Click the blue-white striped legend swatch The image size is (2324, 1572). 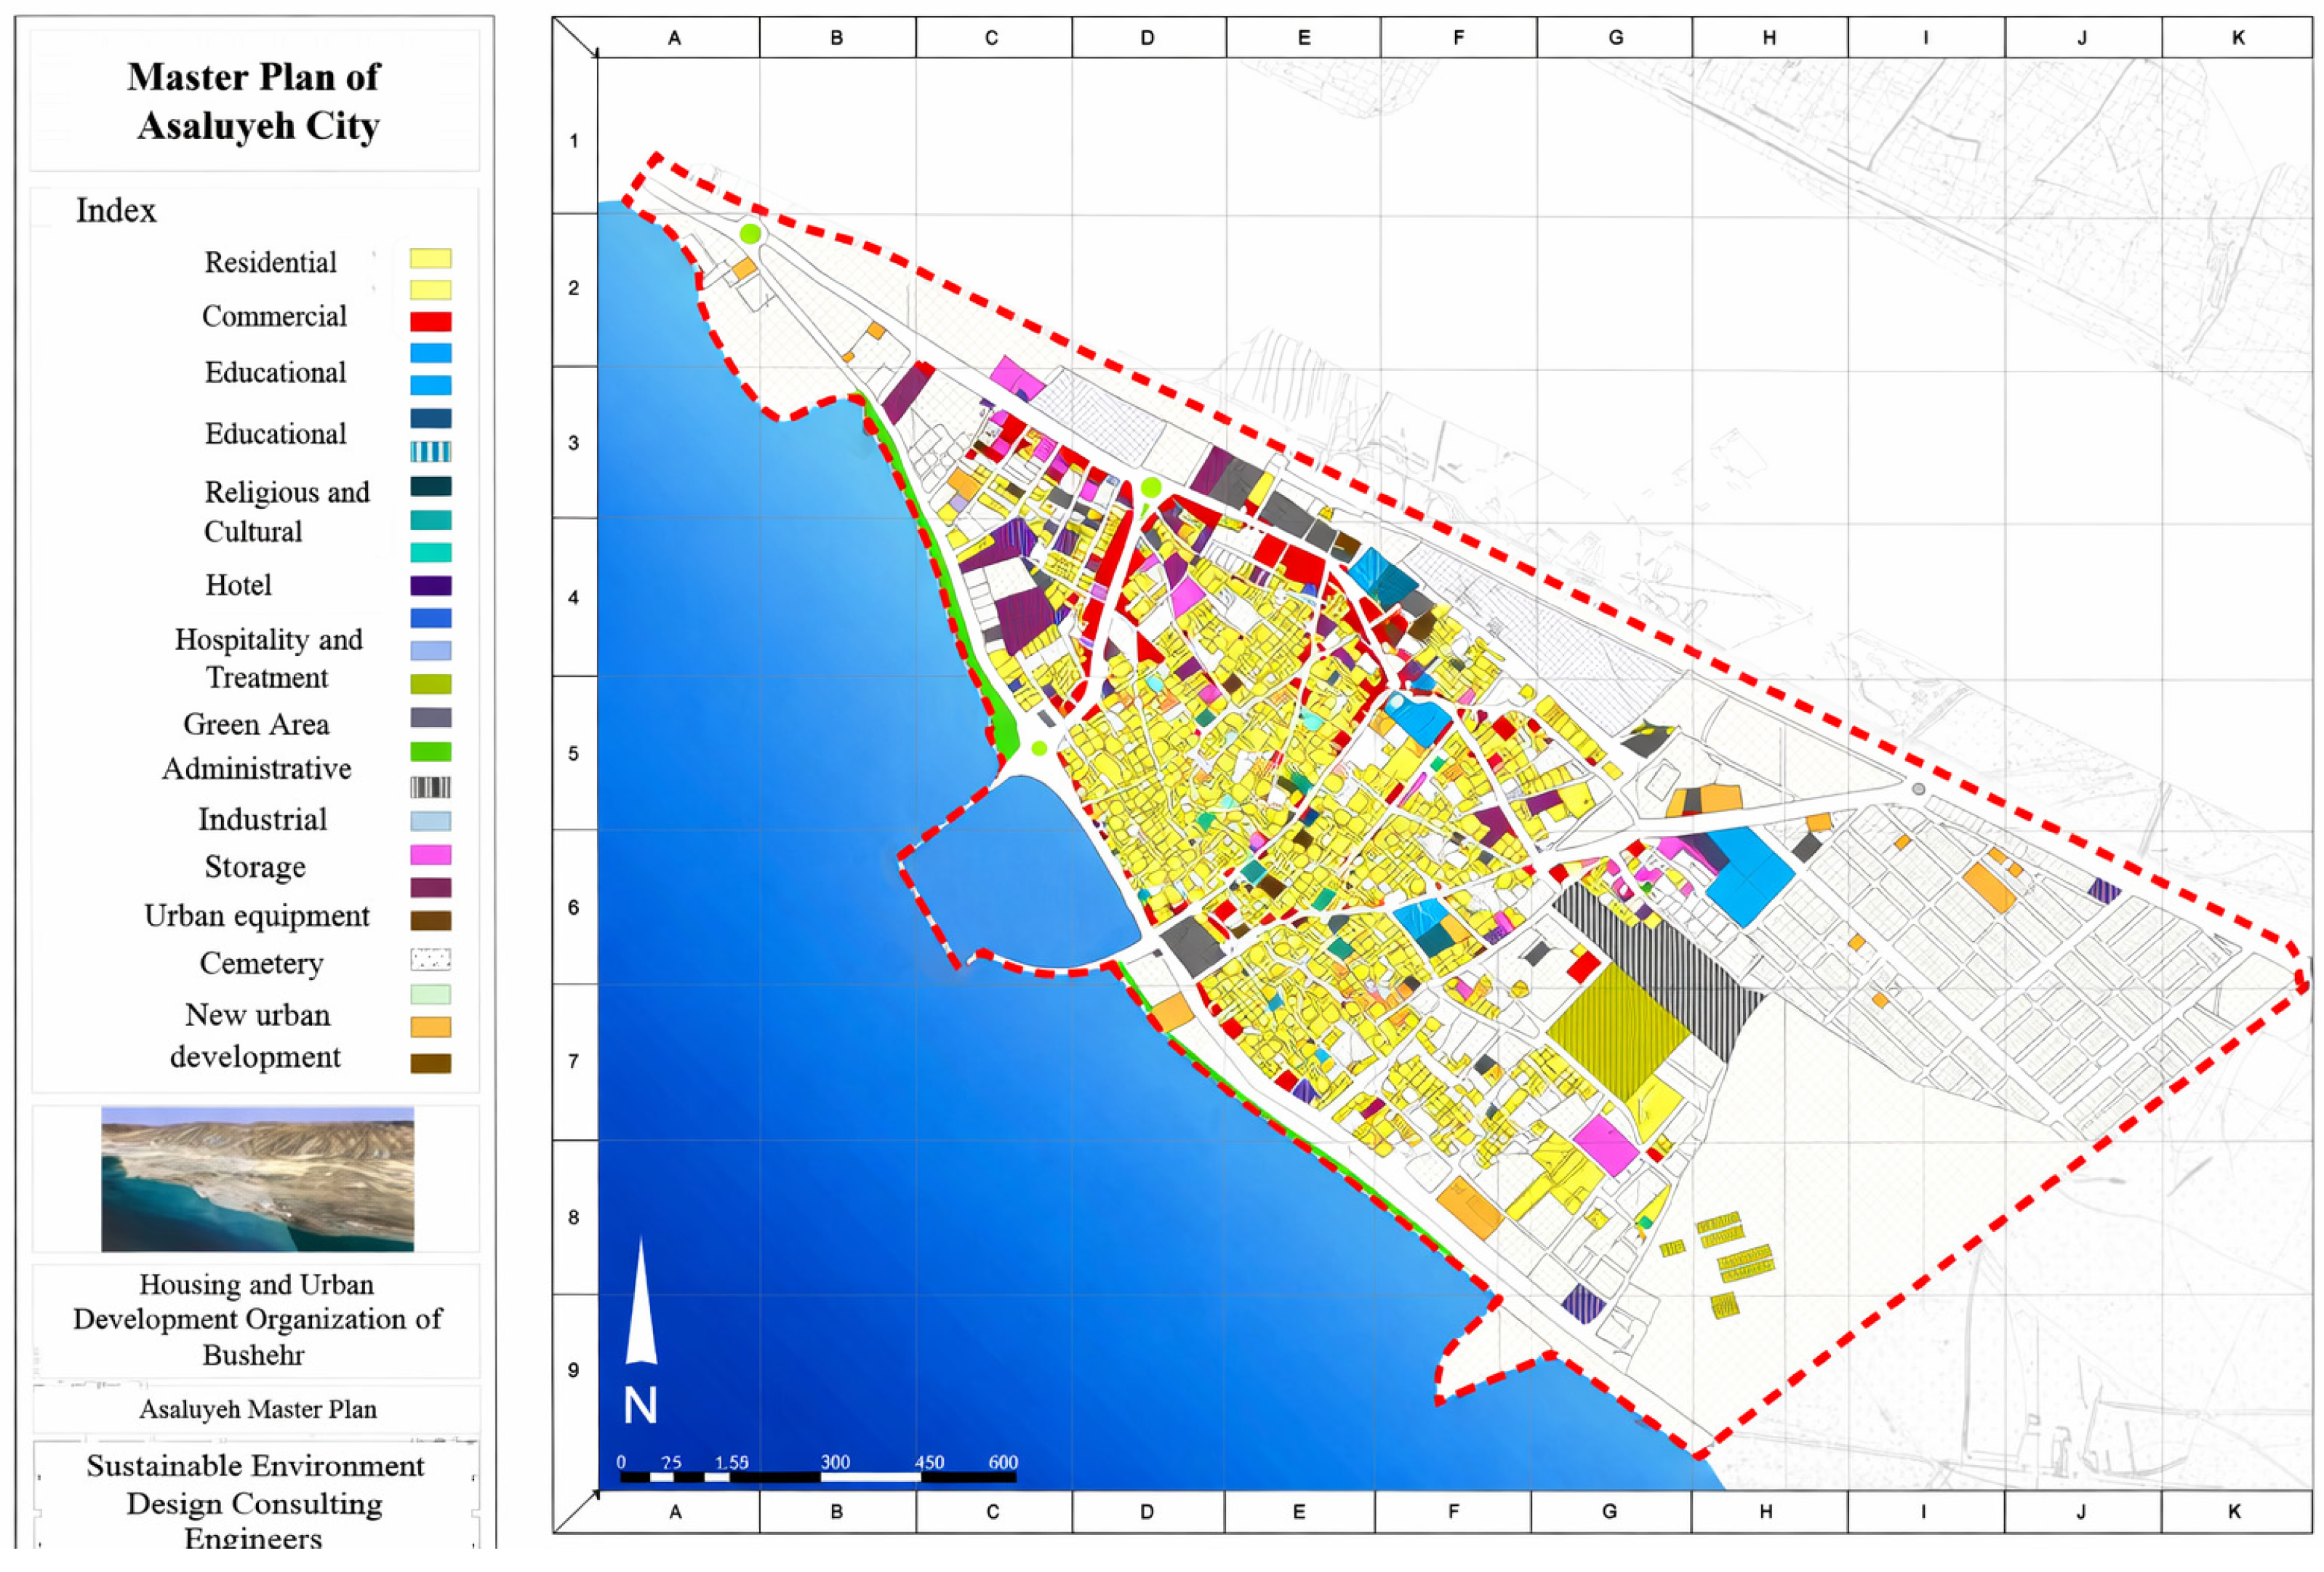click(x=430, y=451)
